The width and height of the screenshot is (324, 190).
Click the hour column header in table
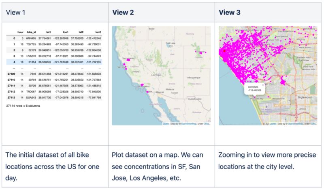[x=20, y=31]
